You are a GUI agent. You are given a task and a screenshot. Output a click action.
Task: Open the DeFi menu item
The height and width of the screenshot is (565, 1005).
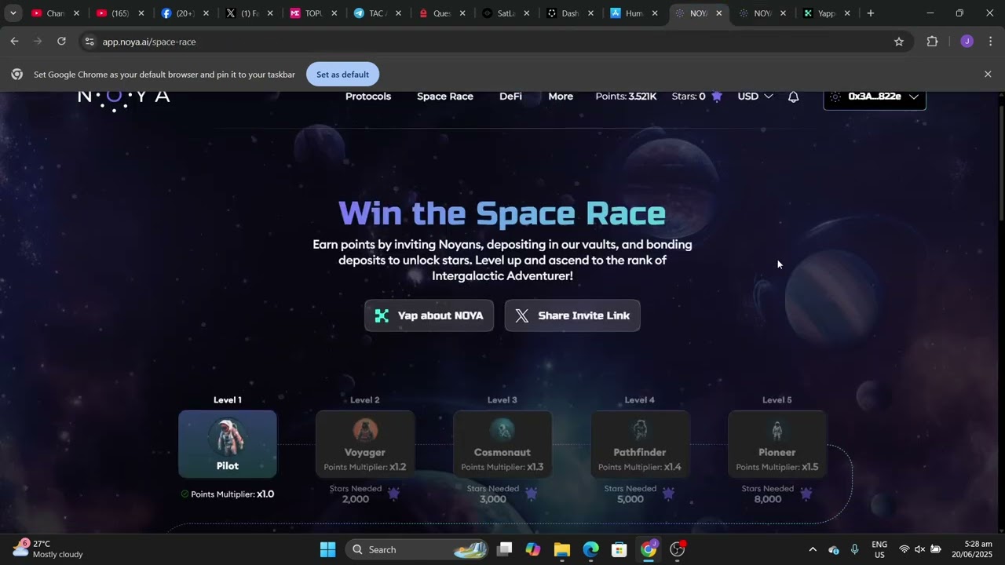pos(510,97)
